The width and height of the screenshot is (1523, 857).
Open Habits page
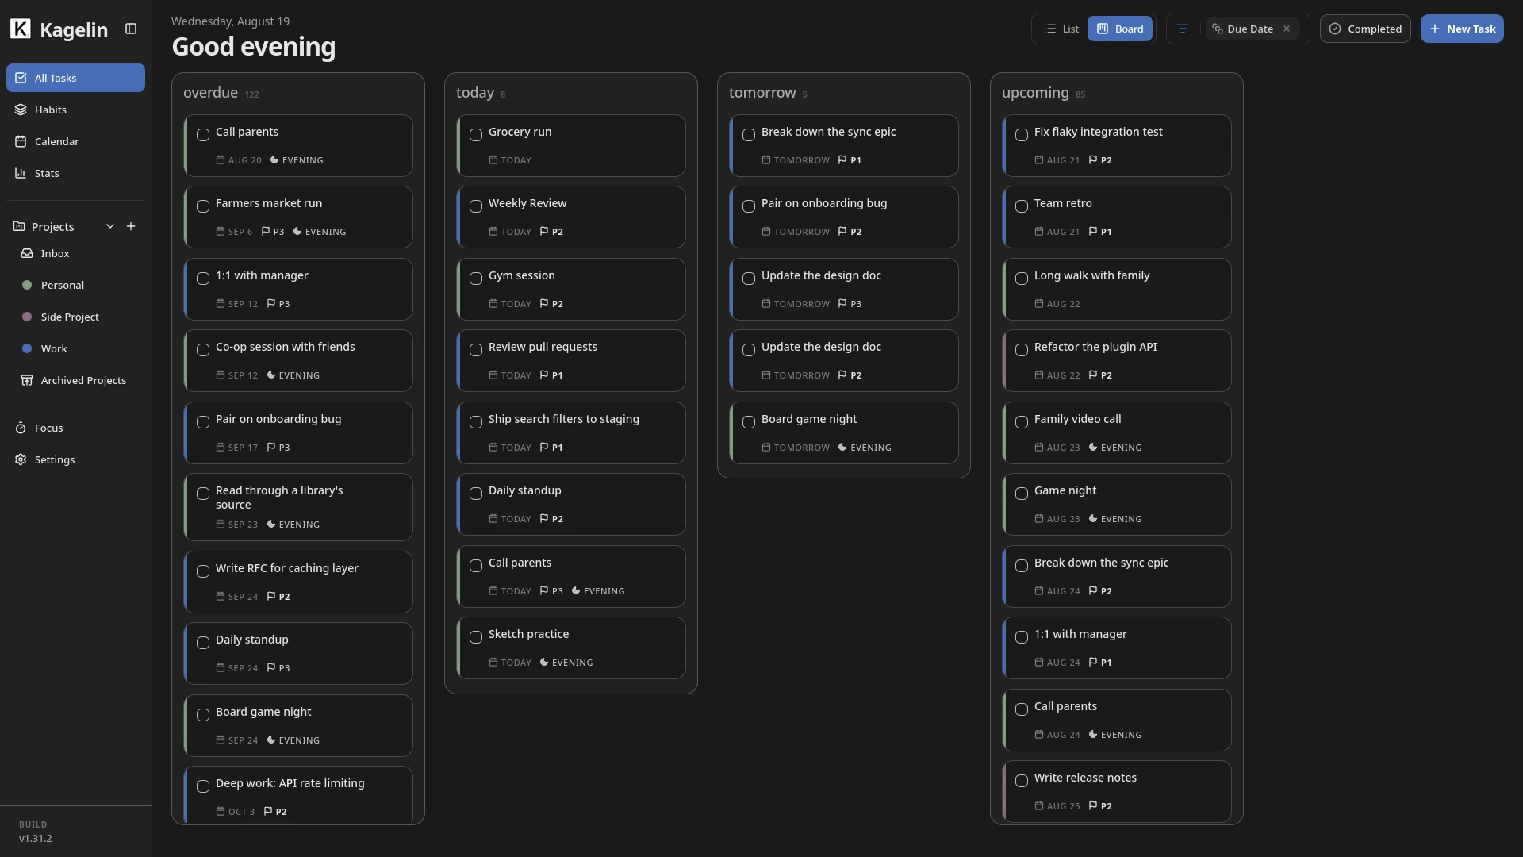[x=75, y=110]
